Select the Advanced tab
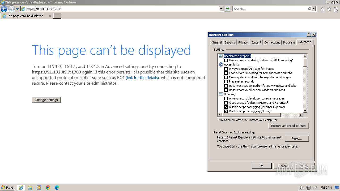Image resolution: width=340 pixels, height=191 pixels. 305,42
